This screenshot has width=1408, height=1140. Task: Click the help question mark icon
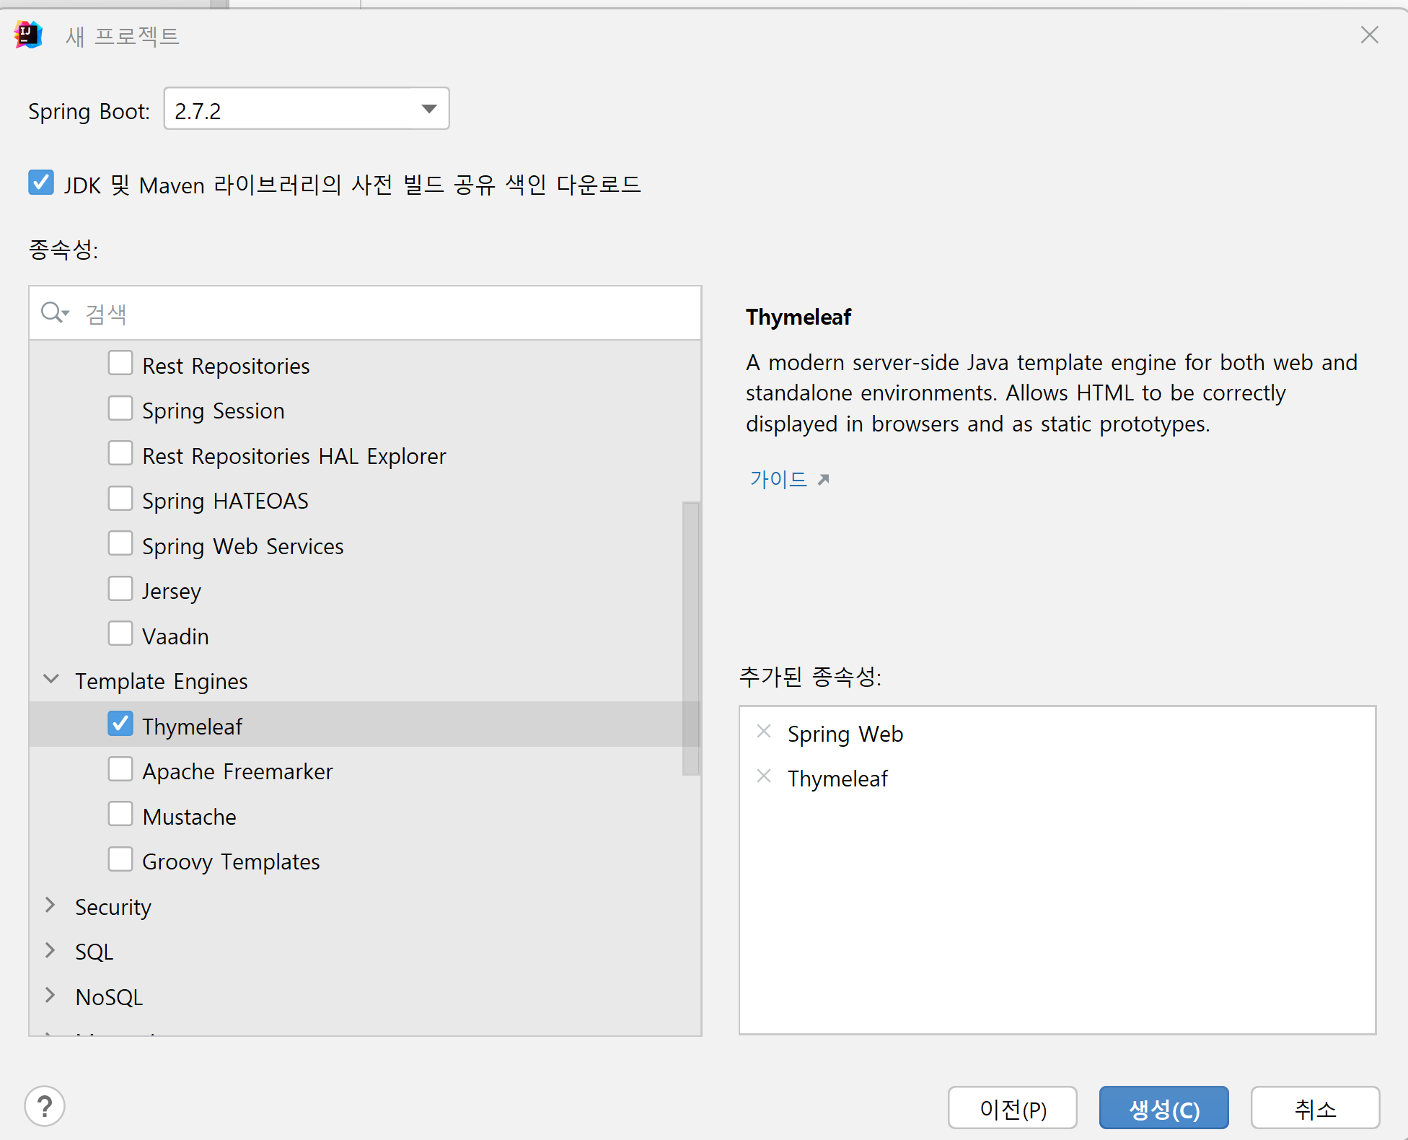[x=45, y=1106]
